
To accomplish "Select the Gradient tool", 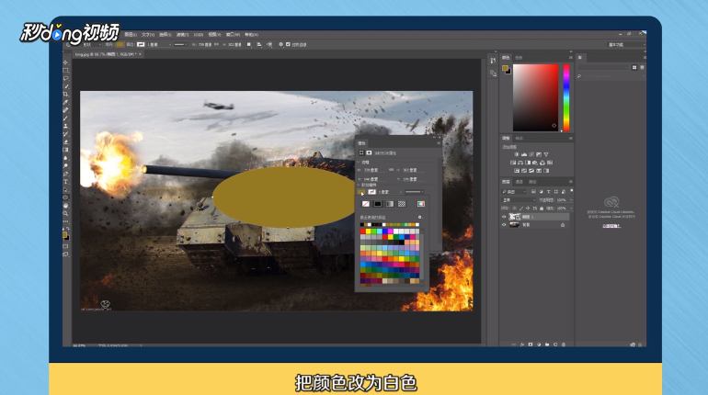I will coord(66,150).
